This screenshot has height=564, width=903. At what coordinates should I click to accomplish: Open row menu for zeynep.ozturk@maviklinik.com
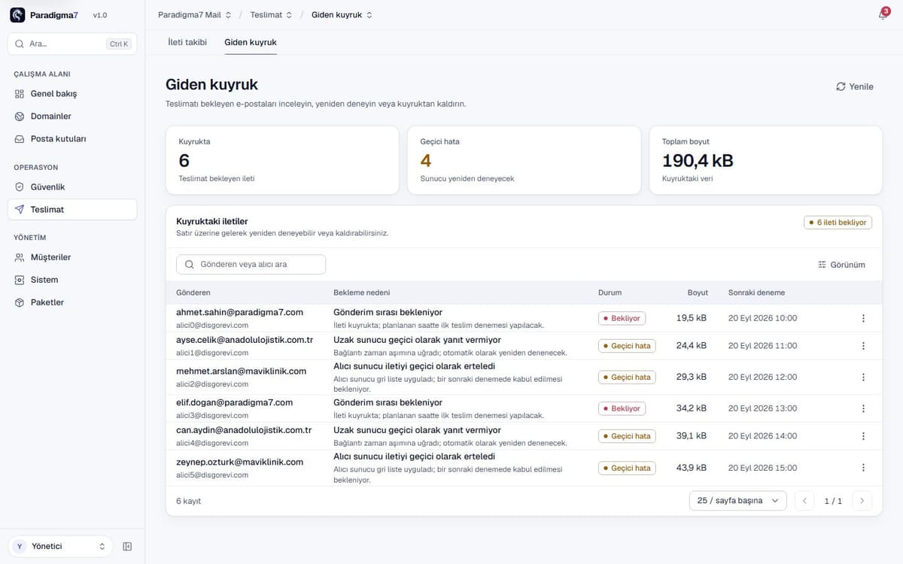[863, 468]
